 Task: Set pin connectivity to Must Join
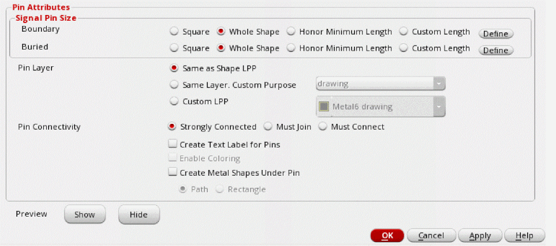tap(267, 127)
